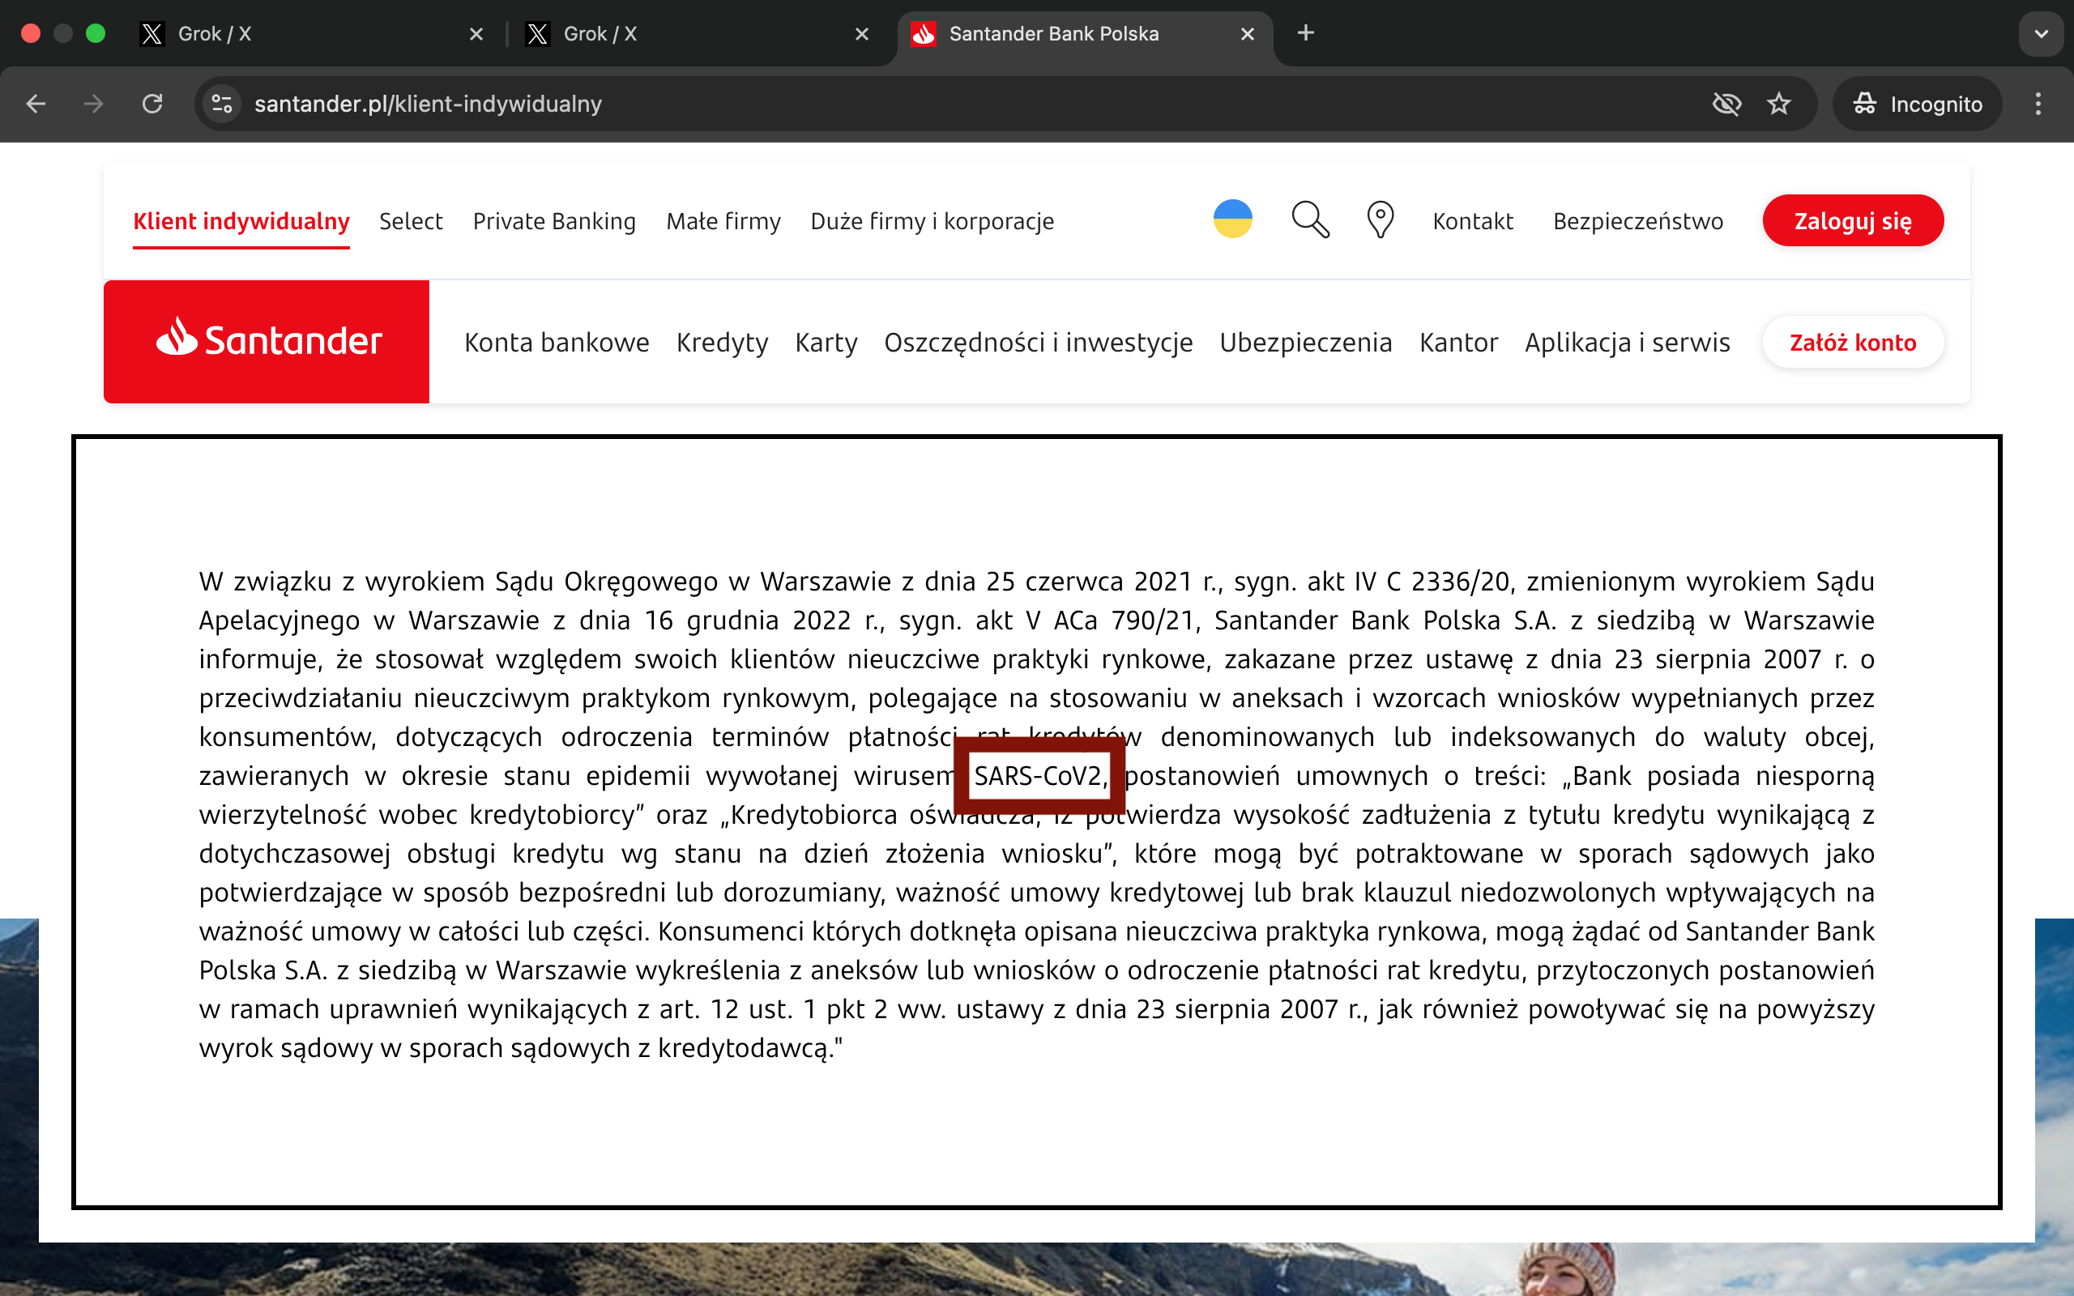Open a new browser tab
Viewport: 2074px width, 1296px height.
(x=1305, y=33)
